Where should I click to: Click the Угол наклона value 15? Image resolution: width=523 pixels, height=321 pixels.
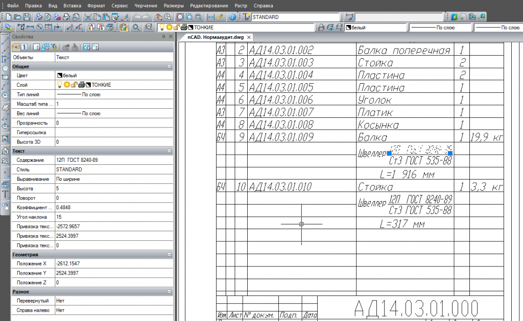point(114,217)
